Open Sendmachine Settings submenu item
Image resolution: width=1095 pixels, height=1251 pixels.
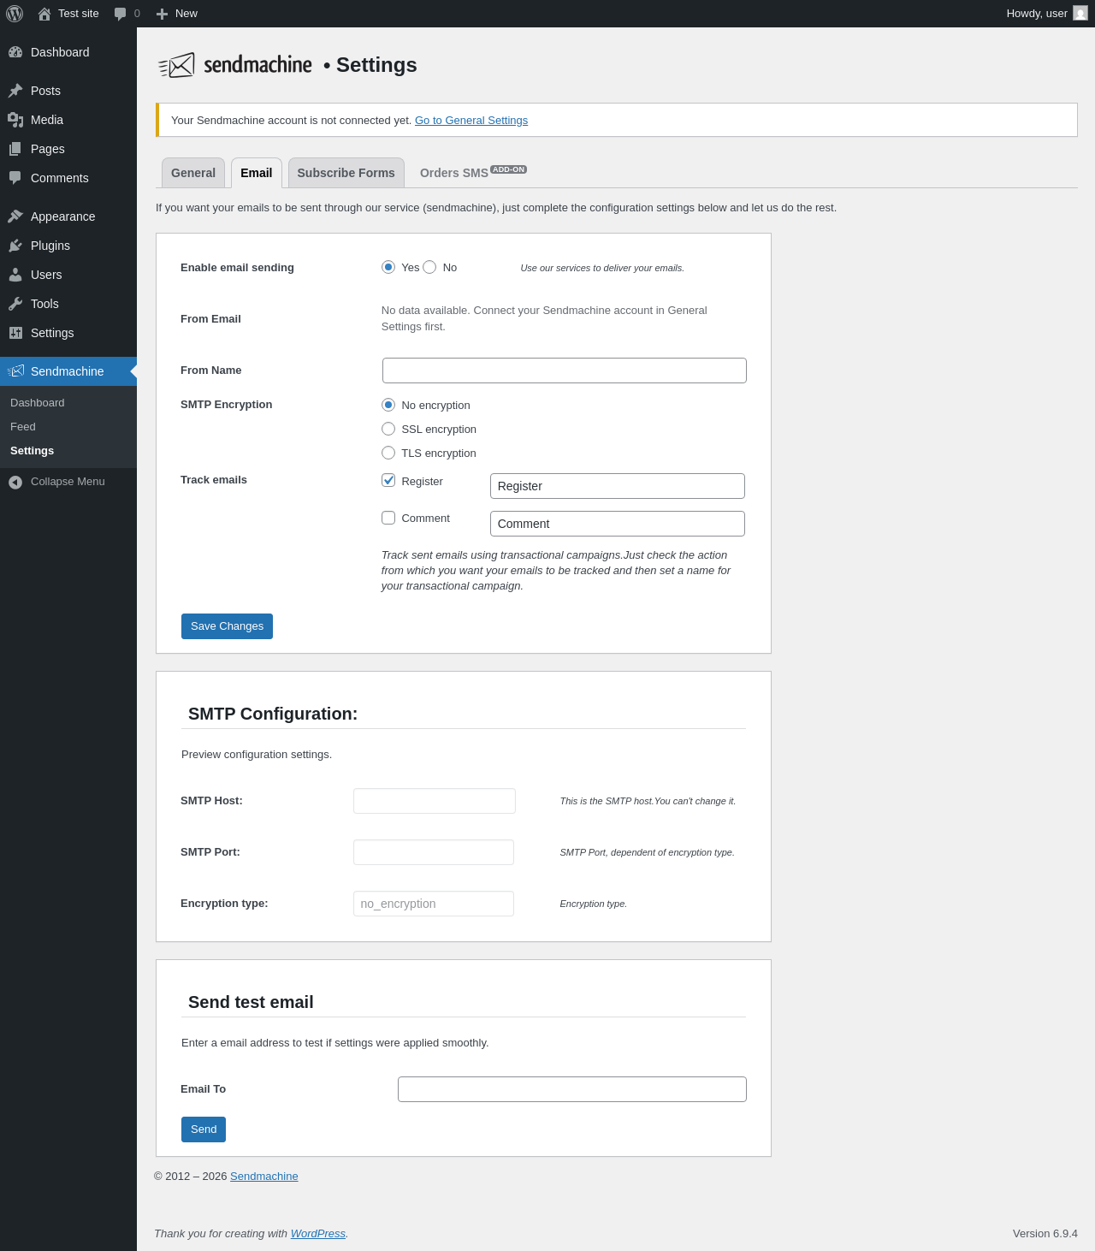pos(32,451)
